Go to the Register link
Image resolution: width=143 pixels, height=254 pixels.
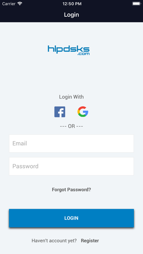click(x=90, y=240)
